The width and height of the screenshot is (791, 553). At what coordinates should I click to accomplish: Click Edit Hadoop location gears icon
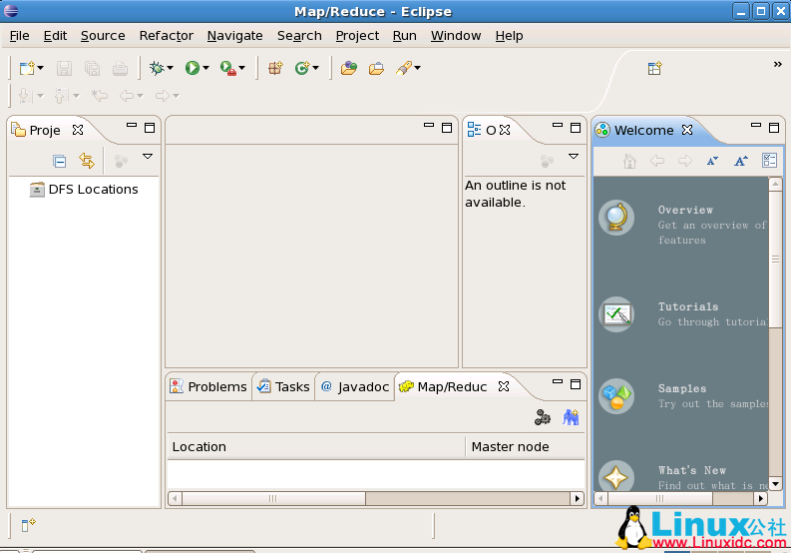pyautogui.click(x=543, y=417)
